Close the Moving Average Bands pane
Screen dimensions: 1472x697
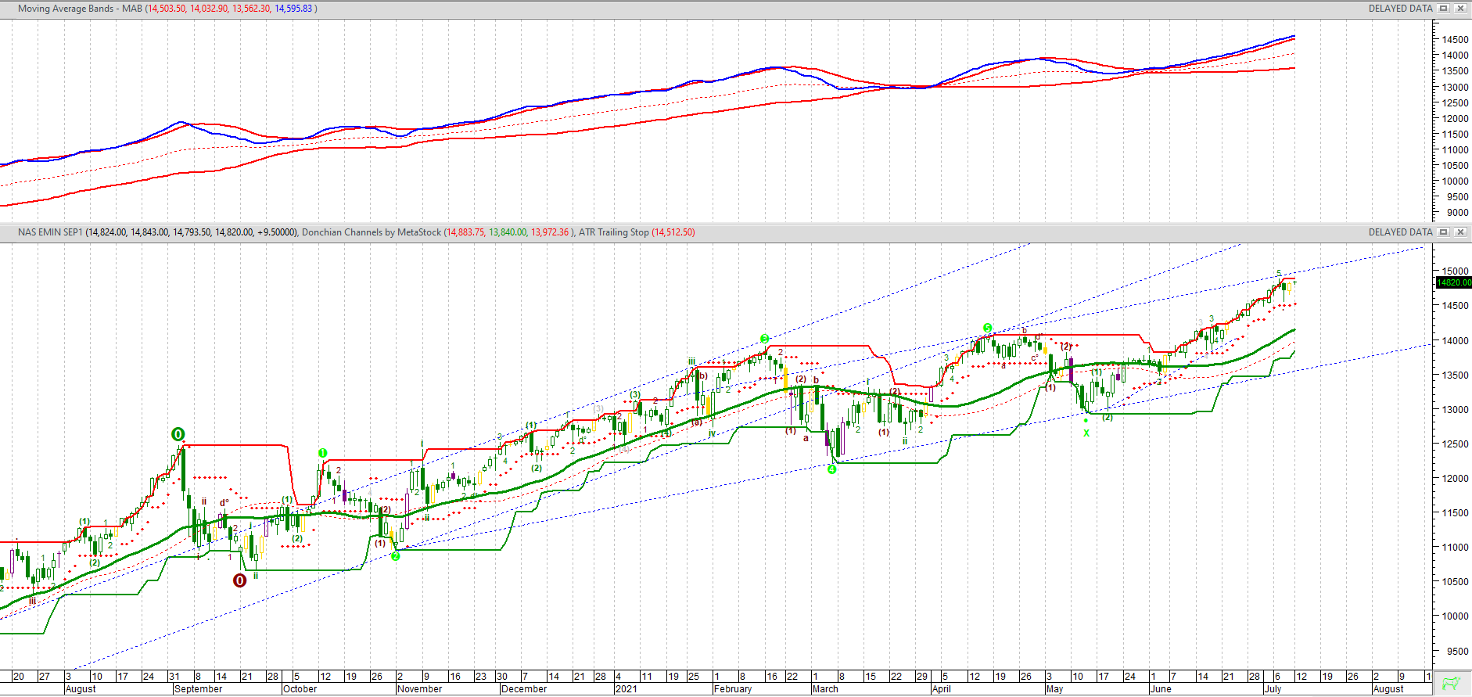[1459, 9]
